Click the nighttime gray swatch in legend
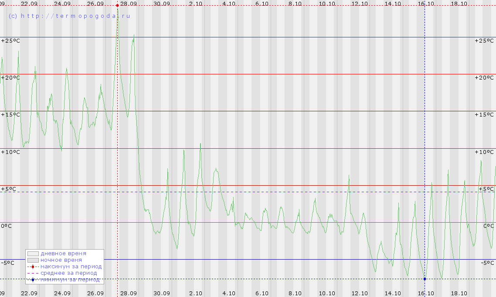 tap(33, 260)
